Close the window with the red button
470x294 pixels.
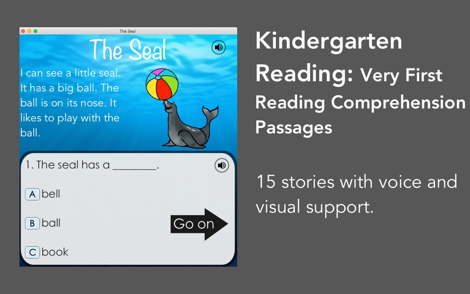[23, 31]
